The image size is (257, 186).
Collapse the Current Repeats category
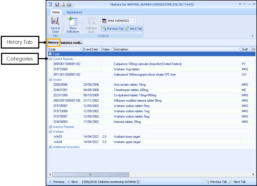[x=50, y=59]
